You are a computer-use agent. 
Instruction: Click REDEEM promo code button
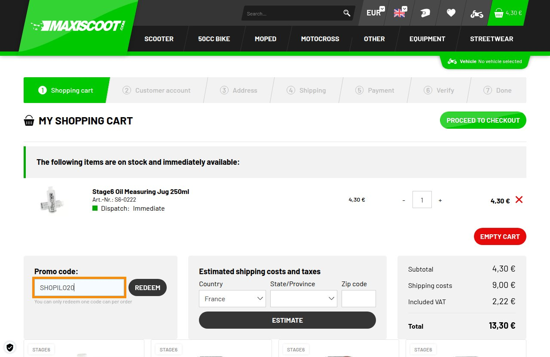click(x=147, y=287)
